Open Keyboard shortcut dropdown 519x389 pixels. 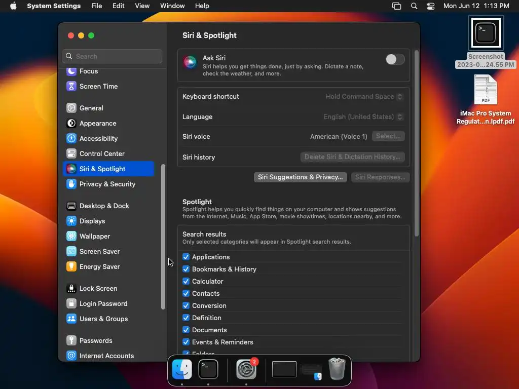tap(364, 97)
